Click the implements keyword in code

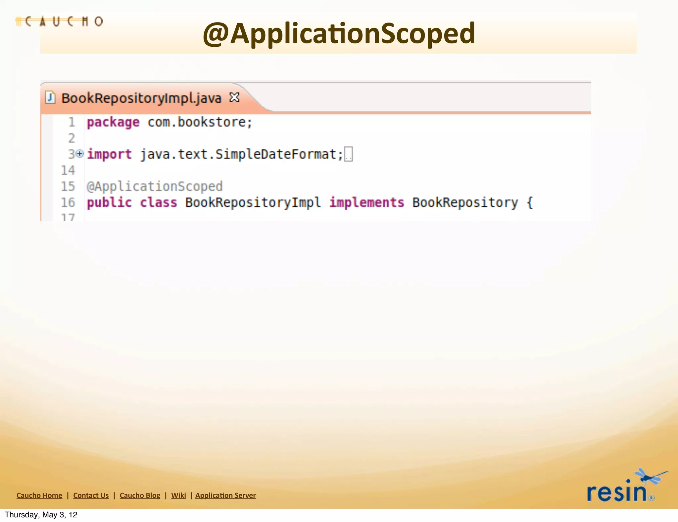(366, 202)
